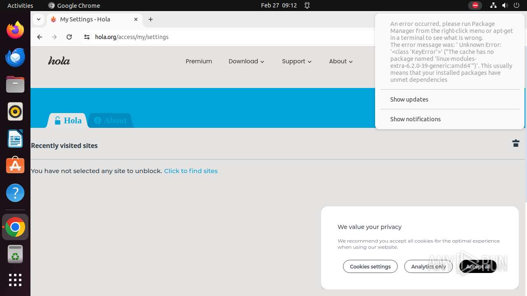Follow the Click to find sites link

click(191, 171)
